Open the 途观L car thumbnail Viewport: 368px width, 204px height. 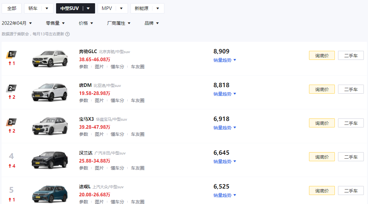click(x=50, y=194)
